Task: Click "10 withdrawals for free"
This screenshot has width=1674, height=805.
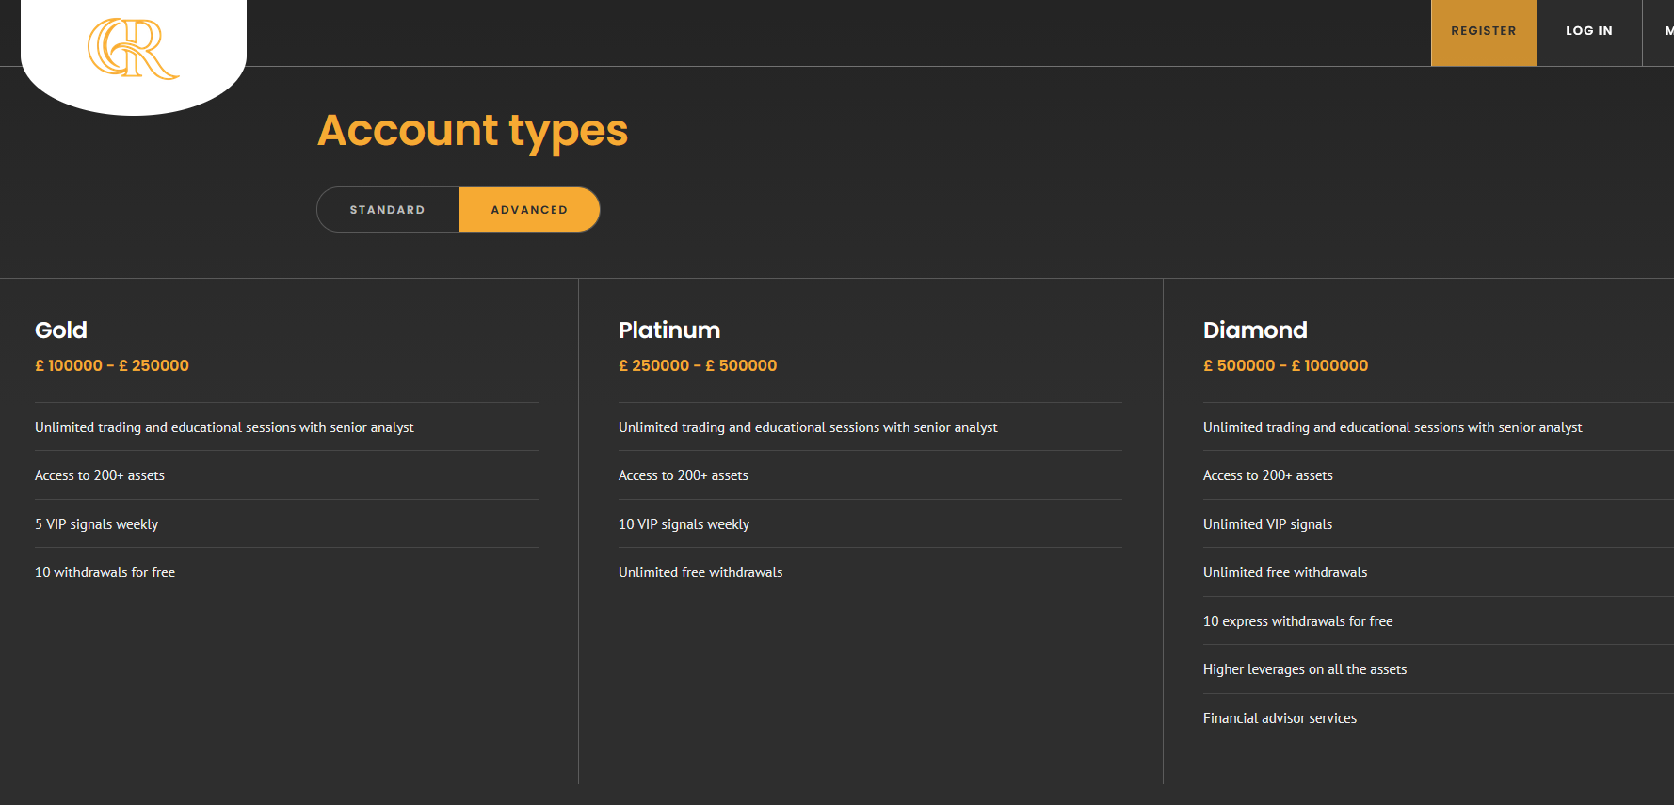Action: pyautogui.click(x=105, y=572)
